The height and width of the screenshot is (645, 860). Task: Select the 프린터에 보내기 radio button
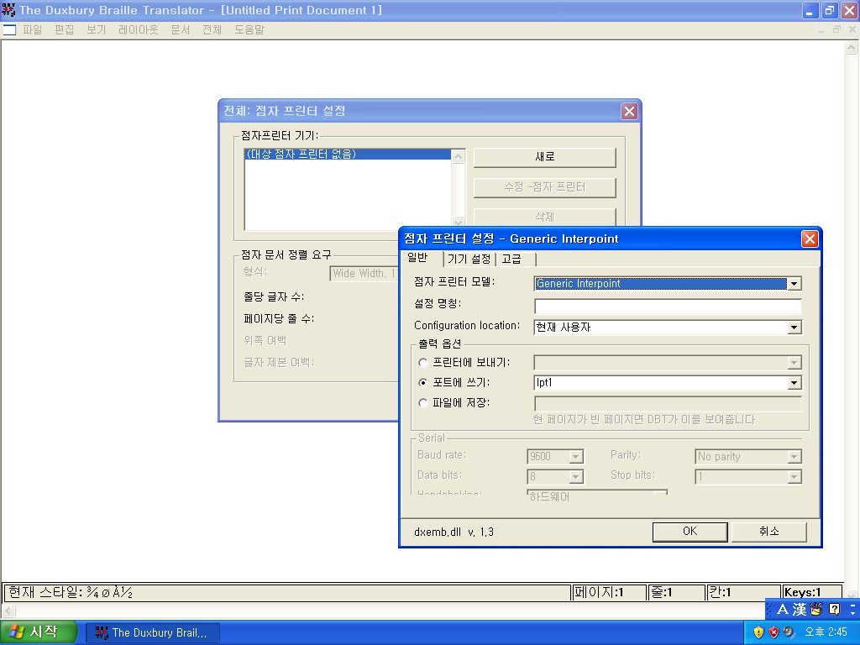click(423, 363)
